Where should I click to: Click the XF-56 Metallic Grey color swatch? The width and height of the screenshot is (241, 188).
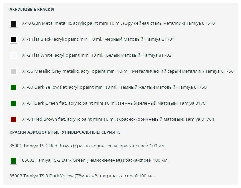[x=13, y=71]
